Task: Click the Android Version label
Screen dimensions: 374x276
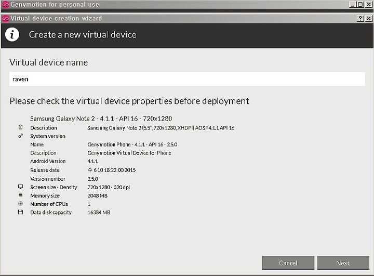Action: [48, 161]
